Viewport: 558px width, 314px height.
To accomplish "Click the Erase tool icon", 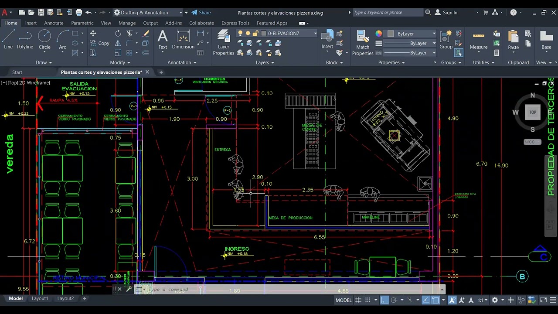I will click(146, 34).
